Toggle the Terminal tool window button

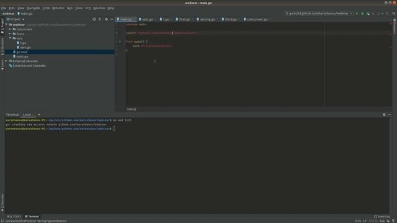32,216
